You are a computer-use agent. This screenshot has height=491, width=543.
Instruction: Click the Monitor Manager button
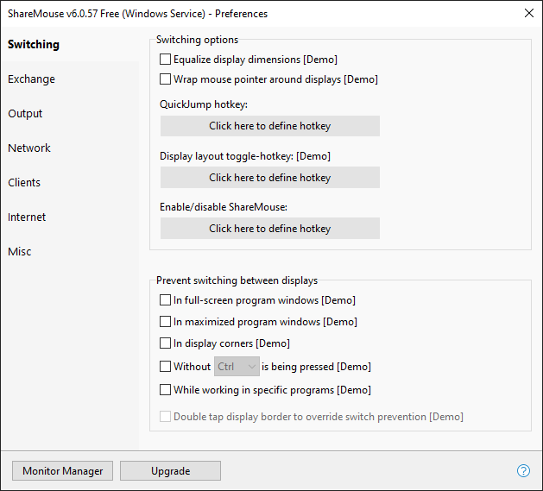62,470
